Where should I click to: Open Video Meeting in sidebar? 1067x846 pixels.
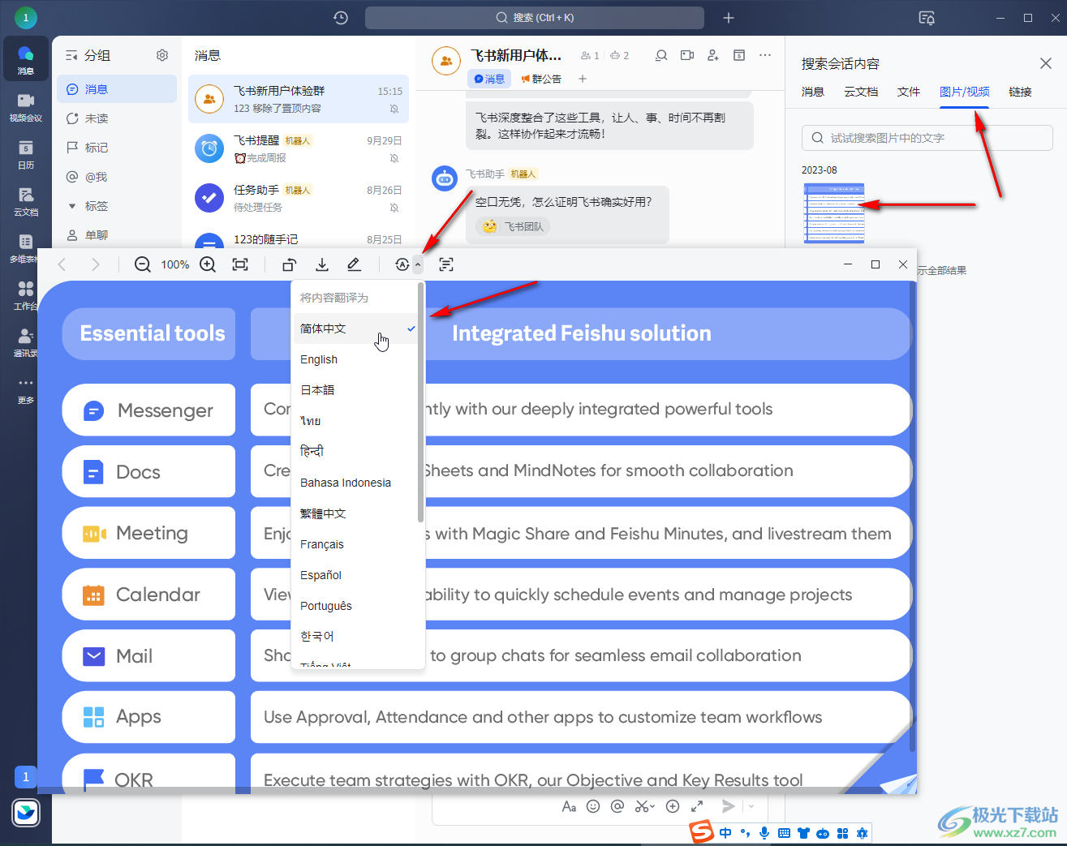click(x=26, y=106)
